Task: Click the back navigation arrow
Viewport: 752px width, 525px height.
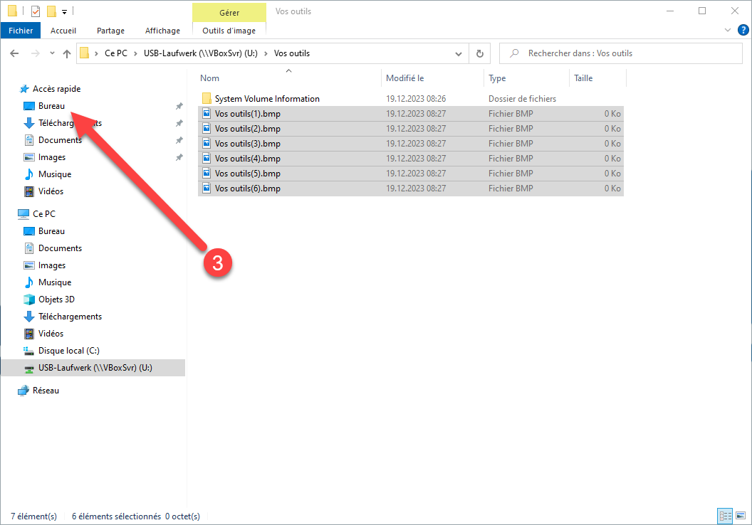Action: coord(14,53)
